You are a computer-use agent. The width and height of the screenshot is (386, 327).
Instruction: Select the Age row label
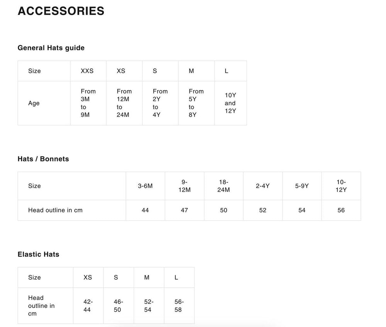click(34, 103)
